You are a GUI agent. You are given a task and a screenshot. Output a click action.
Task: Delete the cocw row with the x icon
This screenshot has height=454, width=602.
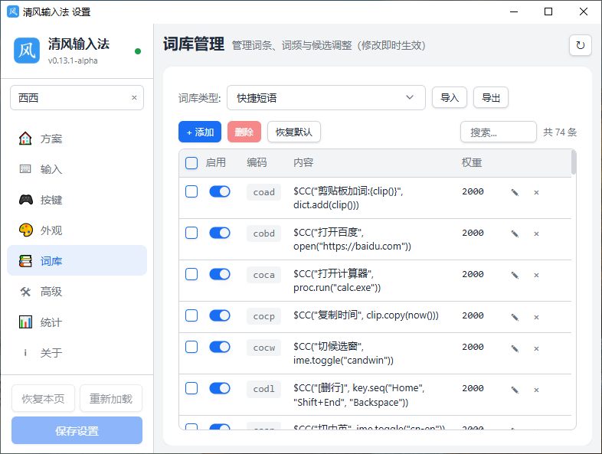(536, 348)
